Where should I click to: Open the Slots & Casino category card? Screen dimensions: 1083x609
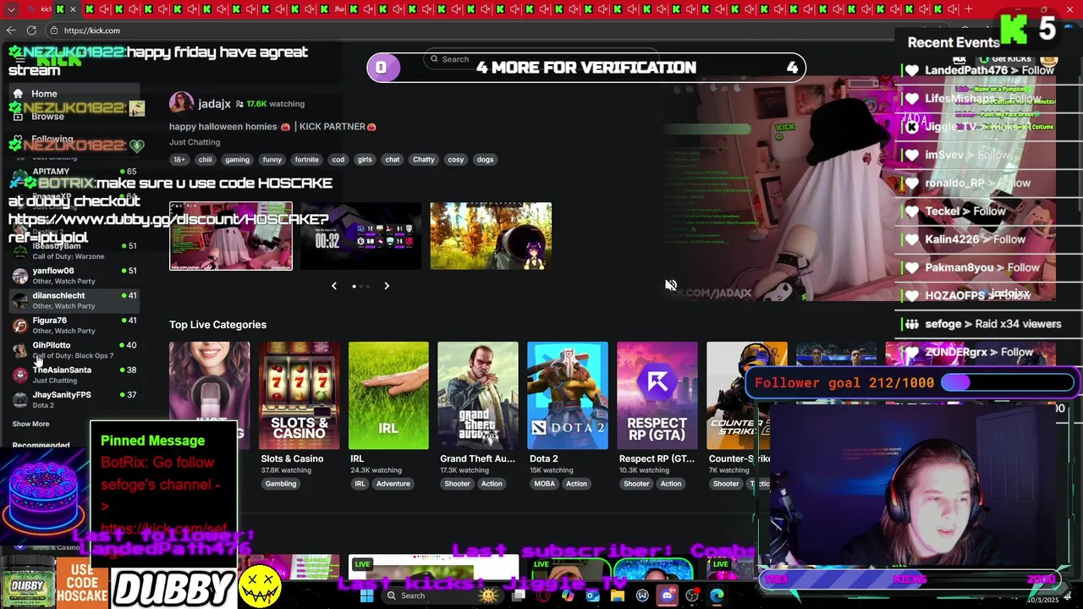(299, 395)
